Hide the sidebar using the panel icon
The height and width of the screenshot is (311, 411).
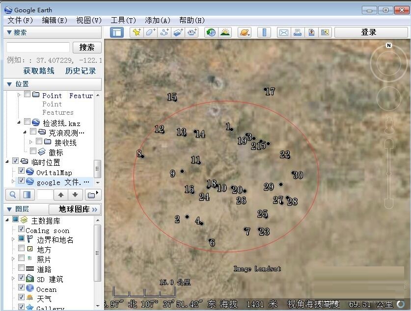pyautogui.click(x=116, y=32)
